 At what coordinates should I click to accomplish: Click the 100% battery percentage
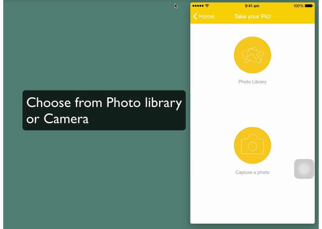pyautogui.click(x=298, y=6)
